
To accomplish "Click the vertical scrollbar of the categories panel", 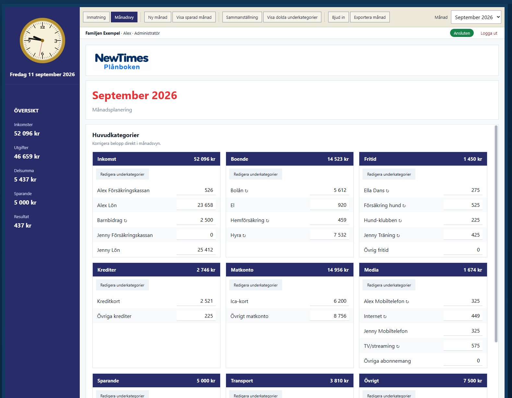I will (496, 234).
